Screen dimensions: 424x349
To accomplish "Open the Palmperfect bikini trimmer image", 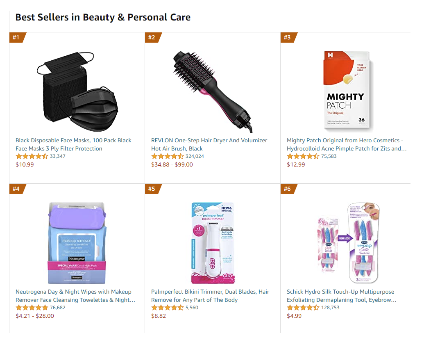I will [213, 243].
